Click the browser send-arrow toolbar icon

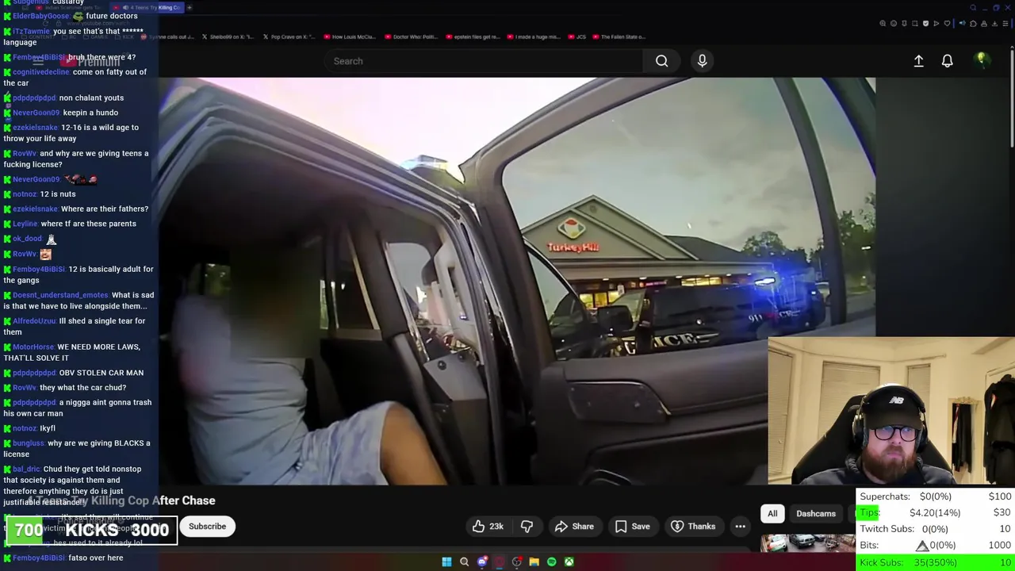click(936, 24)
